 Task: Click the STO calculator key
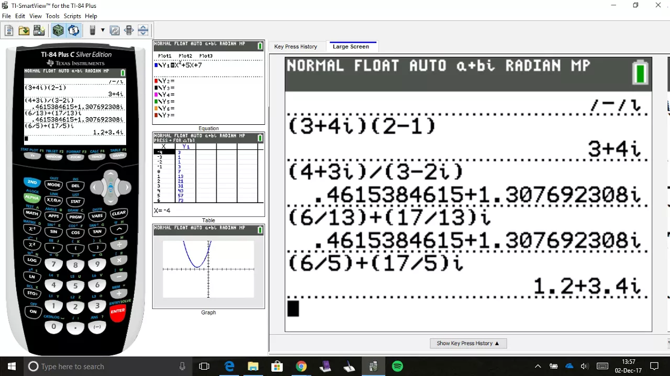(x=32, y=293)
